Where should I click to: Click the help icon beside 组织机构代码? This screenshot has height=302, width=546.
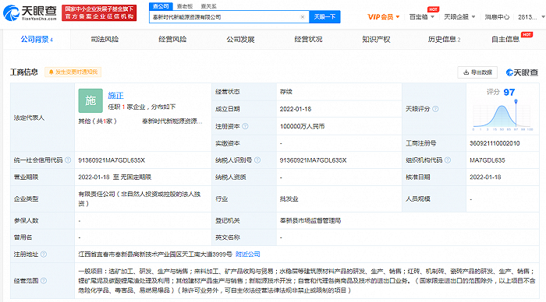click(x=448, y=160)
